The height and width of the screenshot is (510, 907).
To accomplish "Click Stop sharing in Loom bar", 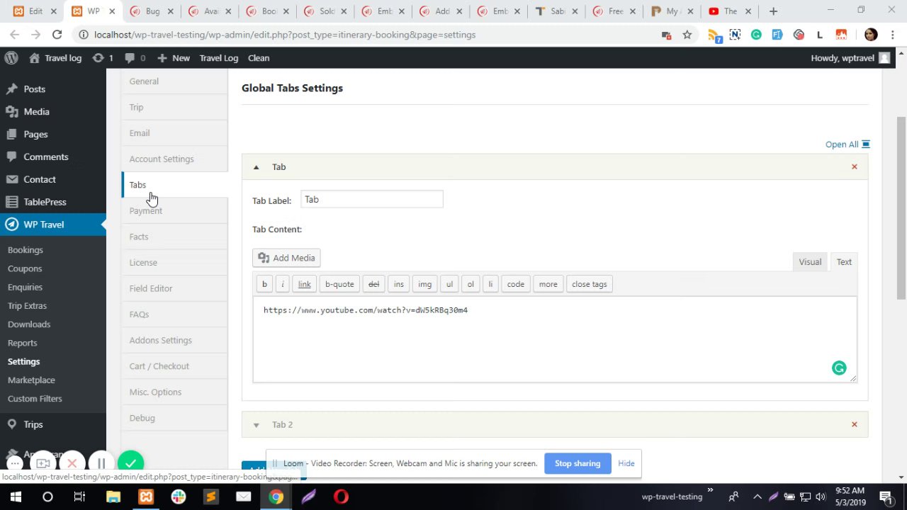I will click(x=578, y=463).
